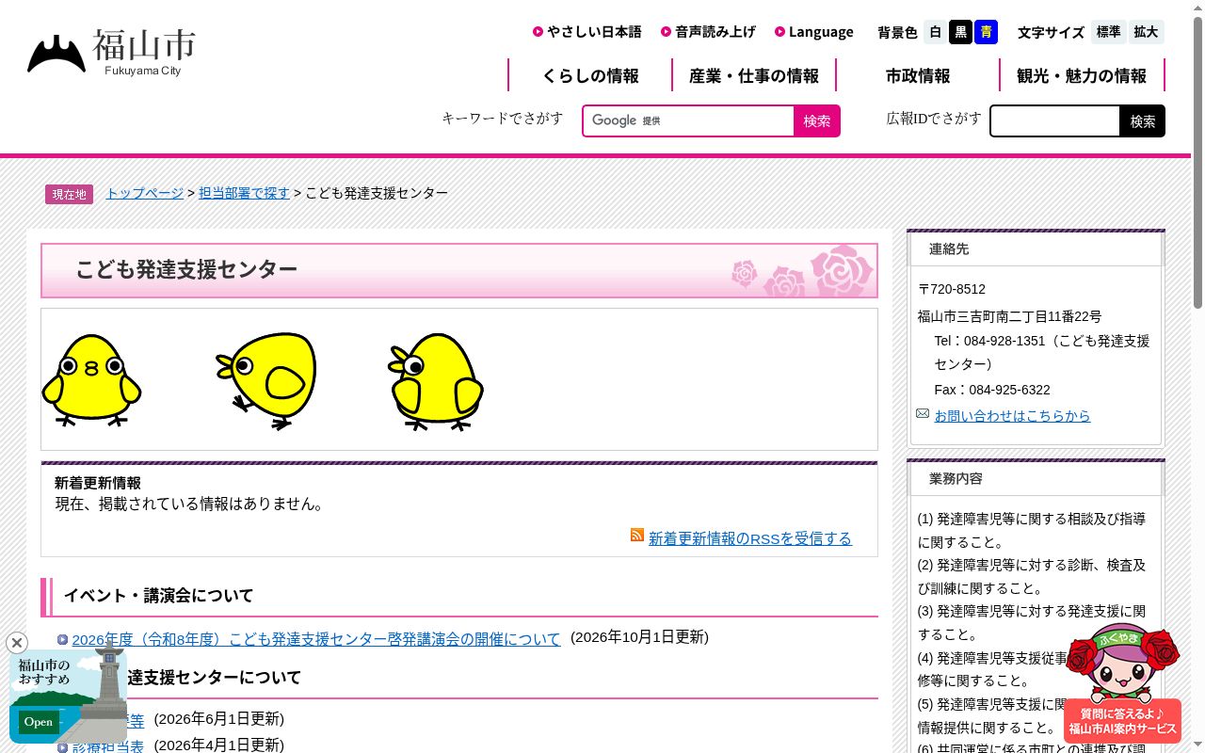Set background color to black (黒)
The width and height of the screenshot is (1205, 753).
click(x=960, y=32)
